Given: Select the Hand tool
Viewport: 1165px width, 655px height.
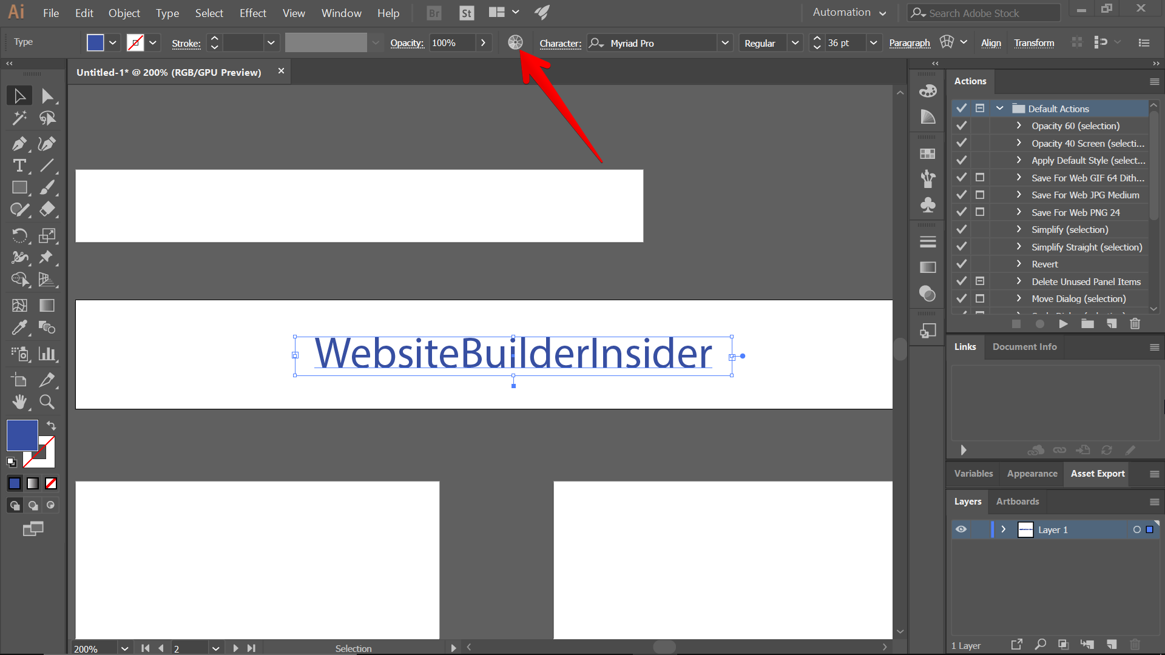Looking at the screenshot, I should (x=19, y=401).
